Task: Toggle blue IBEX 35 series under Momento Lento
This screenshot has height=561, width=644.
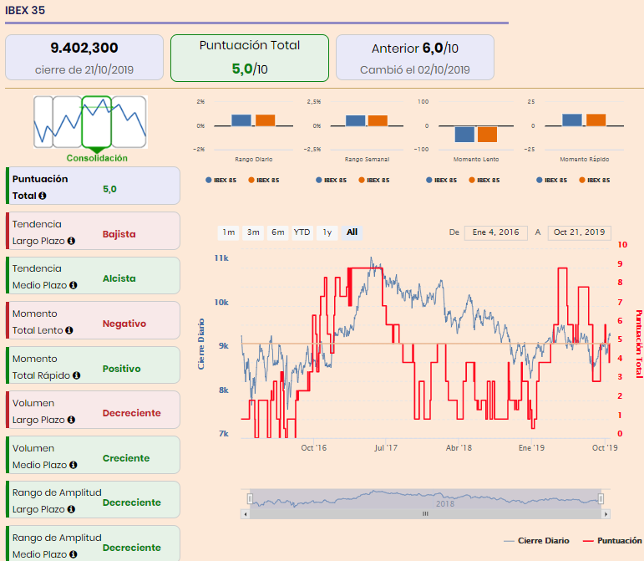Action: (442, 180)
